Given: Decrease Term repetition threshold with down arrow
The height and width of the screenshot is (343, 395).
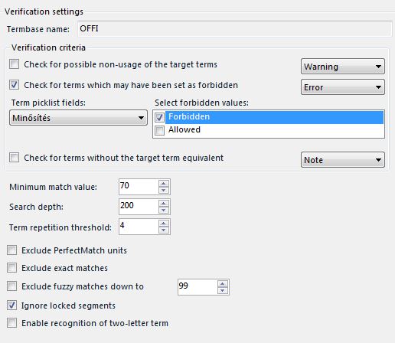Looking at the screenshot, I should [164, 230].
